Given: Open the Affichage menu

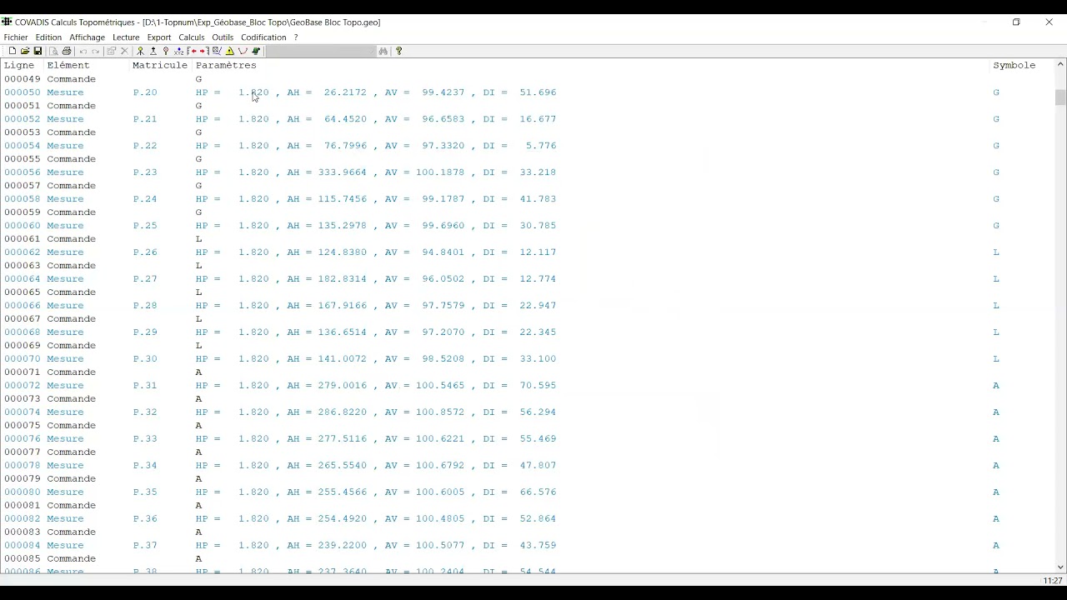Looking at the screenshot, I should 87,37.
